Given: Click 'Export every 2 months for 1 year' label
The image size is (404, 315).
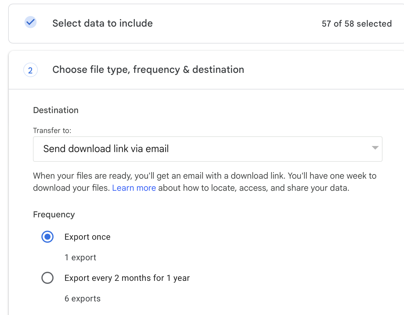Looking at the screenshot, I should [127, 278].
